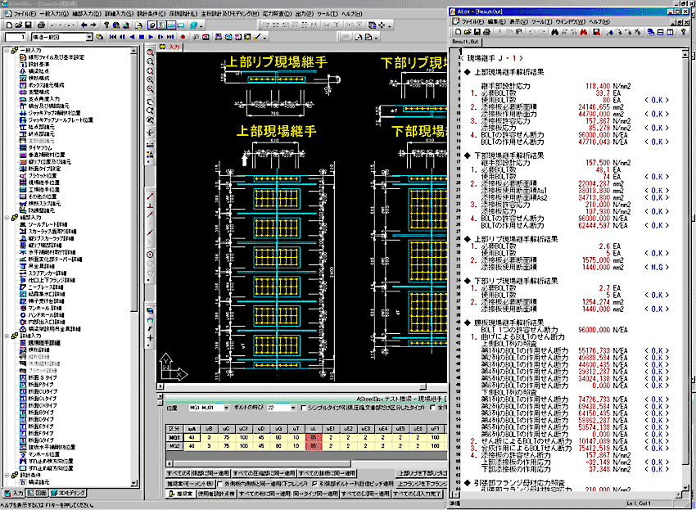This screenshot has height=510, width=696.
Task: Click the tile horizontally icon in AEdit toolbar
Action: [x=661, y=32]
